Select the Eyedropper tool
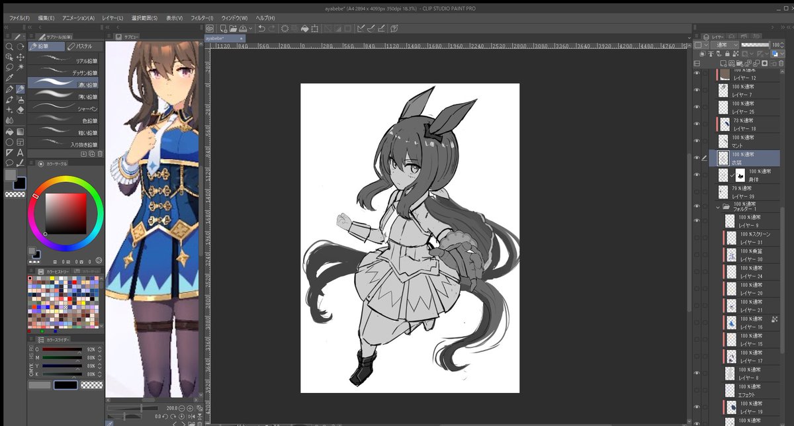The image size is (794, 426). coord(9,78)
